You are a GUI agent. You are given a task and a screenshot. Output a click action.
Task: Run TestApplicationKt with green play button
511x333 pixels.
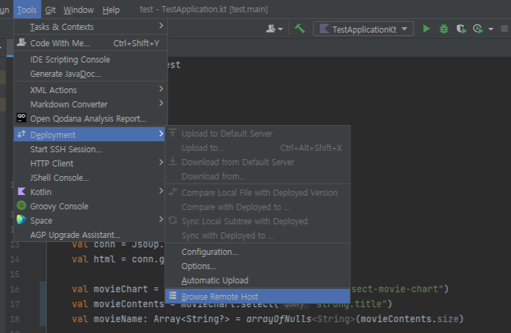426,29
